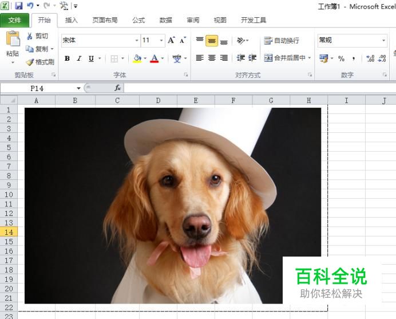Image resolution: width=396 pixels, height=319 pixels.
Task: Expand the 粘贴 paste options arrow
Action: (13, 62)
